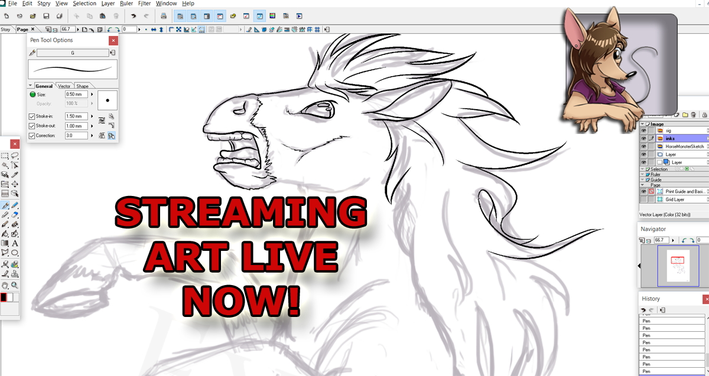Click the Size input field
The height and width of the screenshot is (376, 709).
tap(77, 94)
